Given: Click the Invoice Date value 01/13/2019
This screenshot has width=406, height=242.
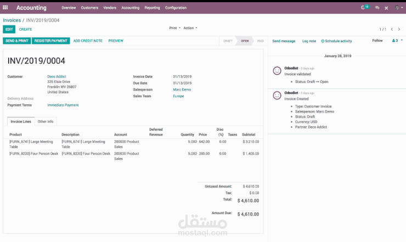Looking at the screenshot, I should [x=182, y=76].
